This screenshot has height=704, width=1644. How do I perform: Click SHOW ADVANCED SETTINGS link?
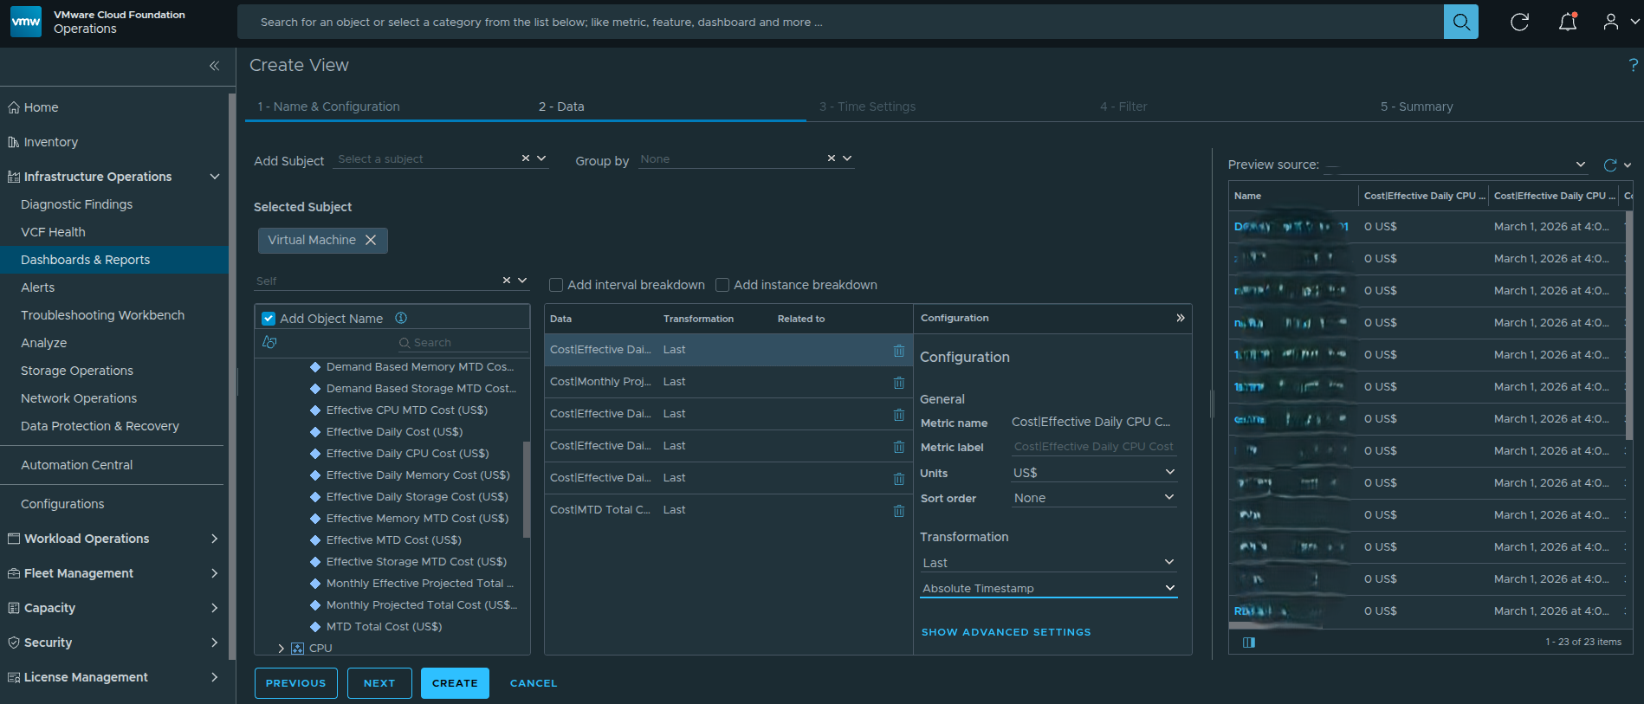click(x=1006, y=632)
